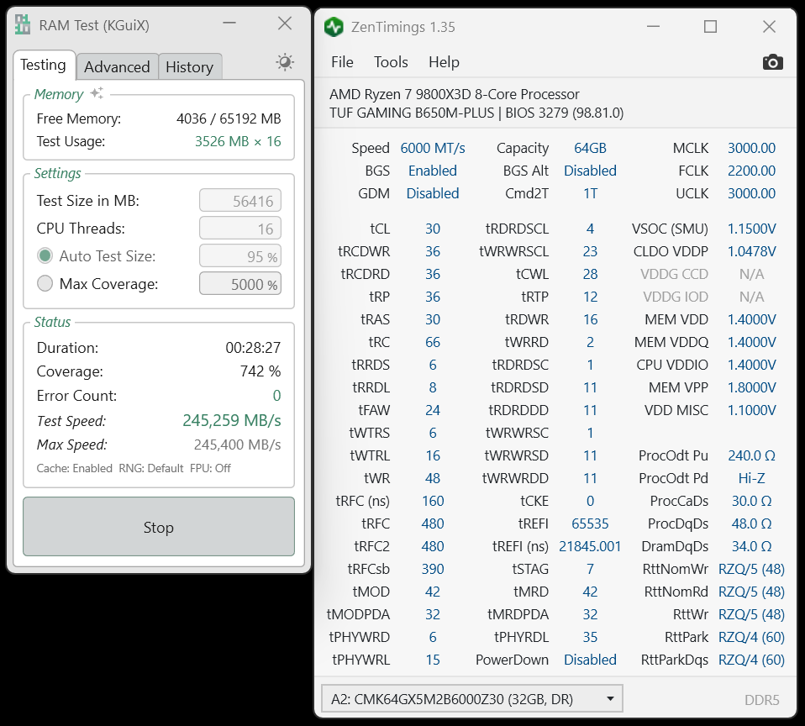Click the FCLK 2200.00 value
The height and width of the screenshot is (726, 805).
[751, 171]
